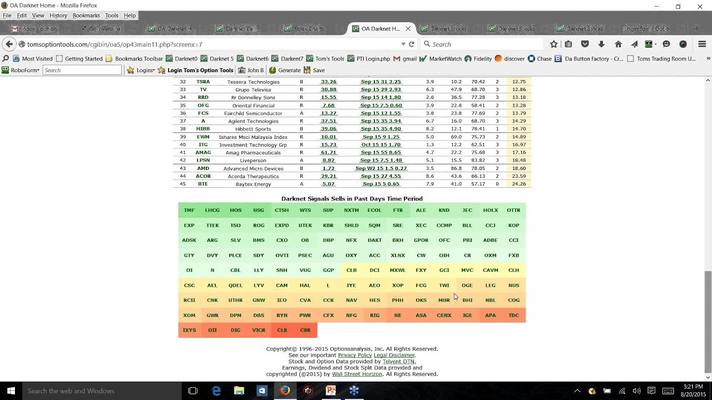Open the Chase bookmark

pos(540,58)
